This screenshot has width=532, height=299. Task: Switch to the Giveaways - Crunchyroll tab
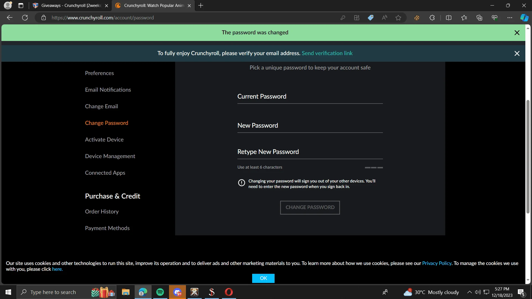point(71,6)
